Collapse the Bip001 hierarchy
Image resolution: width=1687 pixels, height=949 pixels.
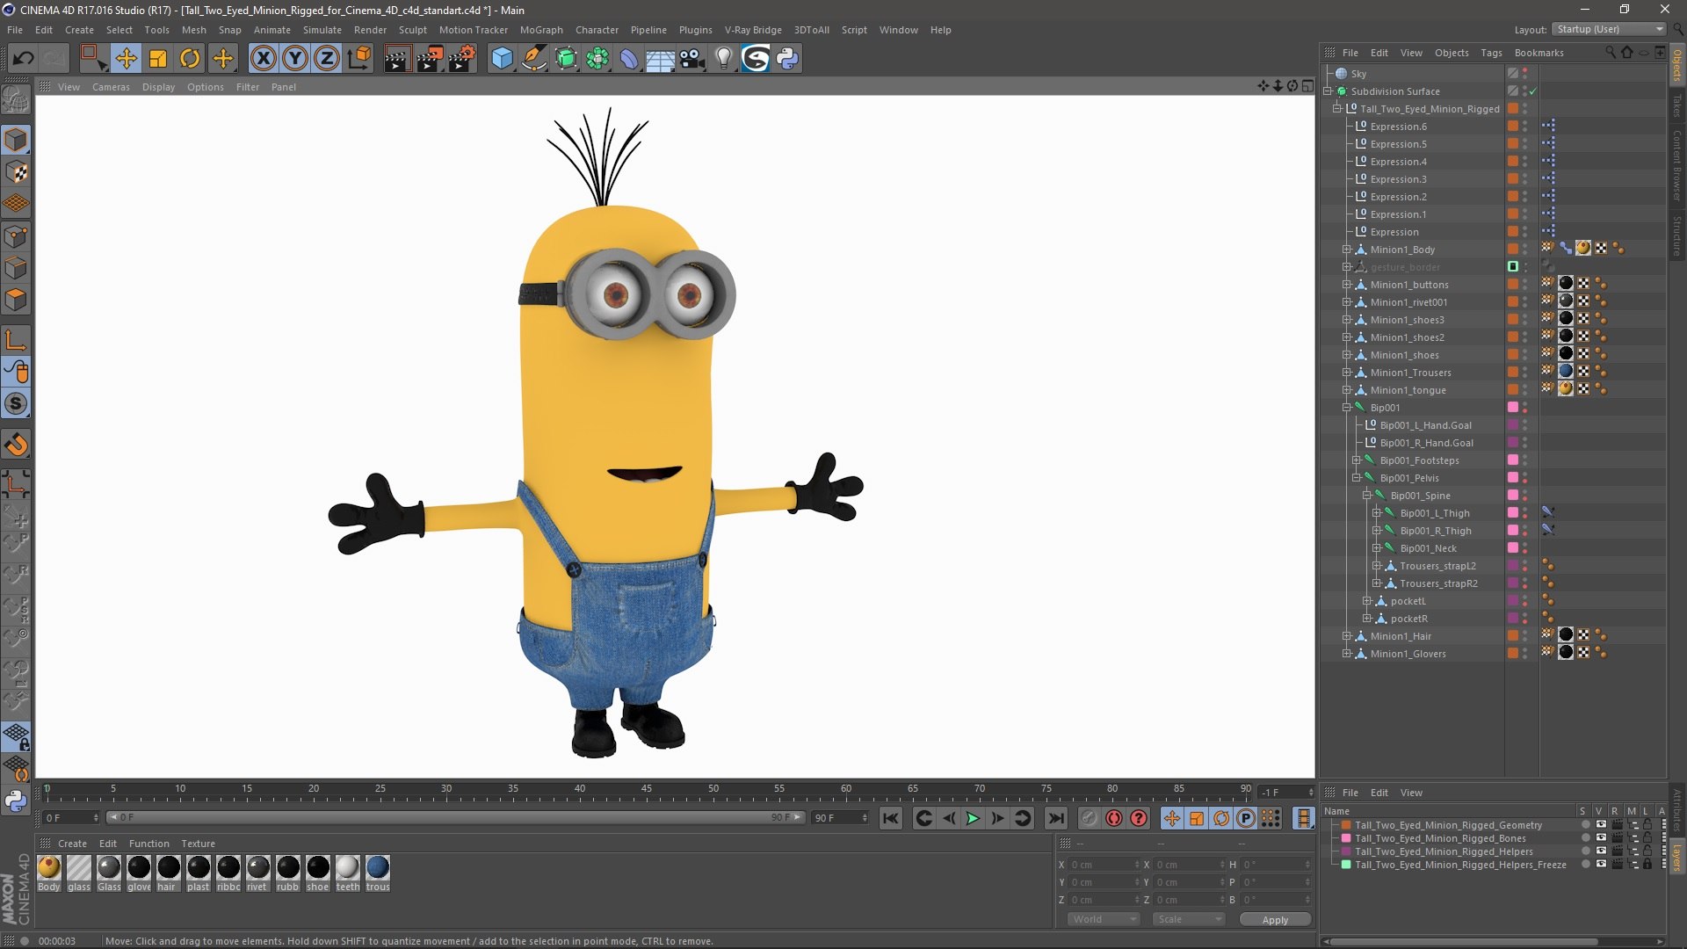point(1346,408)
